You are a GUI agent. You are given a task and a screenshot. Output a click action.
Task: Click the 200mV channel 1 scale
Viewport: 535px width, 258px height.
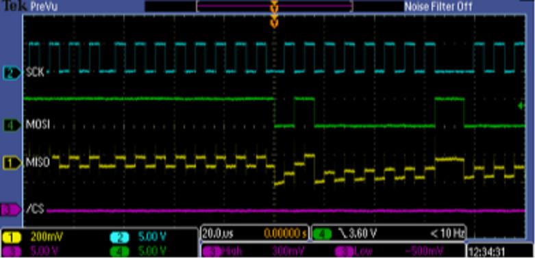click(47, 236)
